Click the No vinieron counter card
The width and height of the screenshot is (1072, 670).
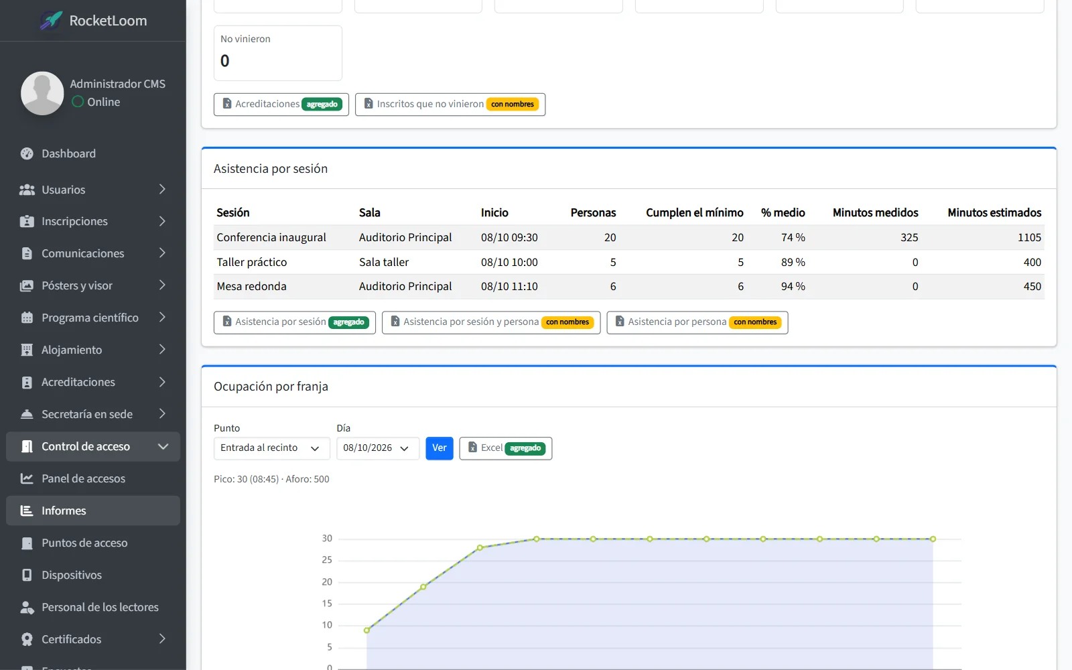coord(278,53)
